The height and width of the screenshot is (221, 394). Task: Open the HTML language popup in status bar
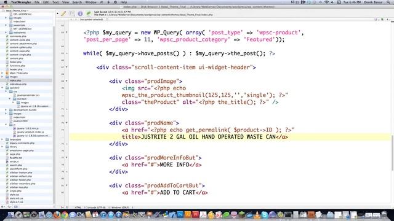pos(79,207)
